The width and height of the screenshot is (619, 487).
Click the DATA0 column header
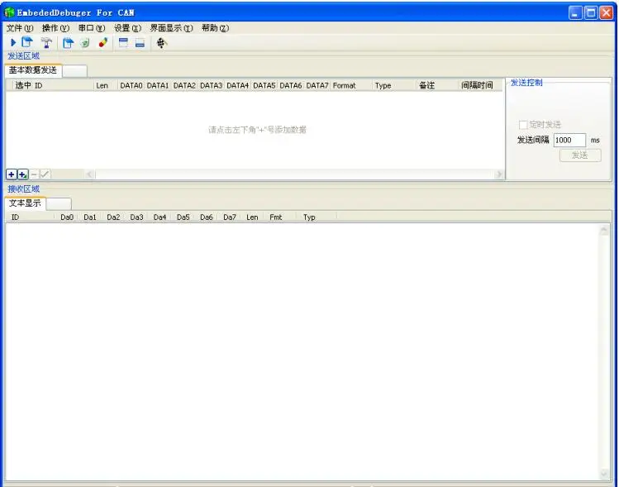pos(131,86)
